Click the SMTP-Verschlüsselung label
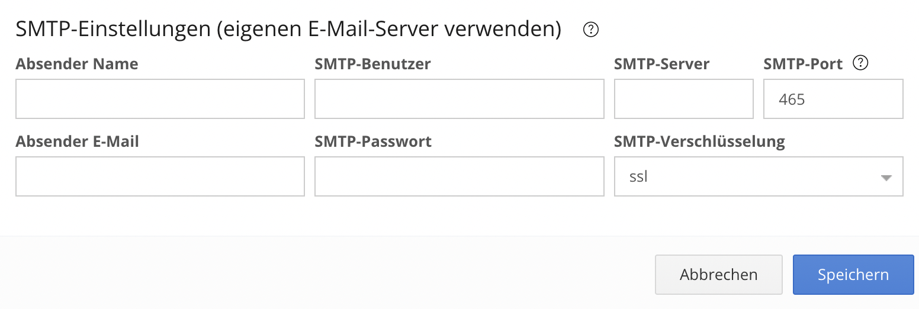Screen dimensions: 919x309 [x=699, y=141]
